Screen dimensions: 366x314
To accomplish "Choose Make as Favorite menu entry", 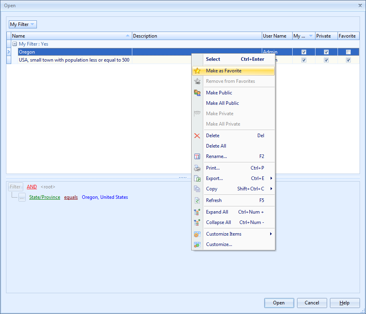I will click(233, 71).
